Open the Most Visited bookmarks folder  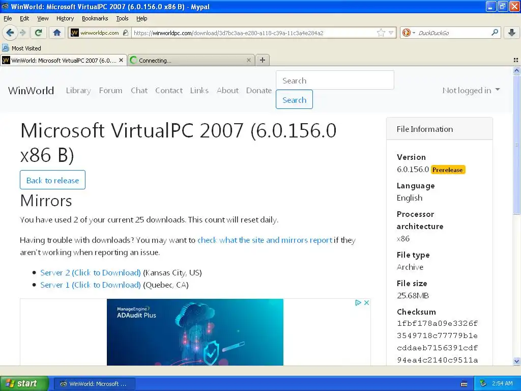[21, 48]
